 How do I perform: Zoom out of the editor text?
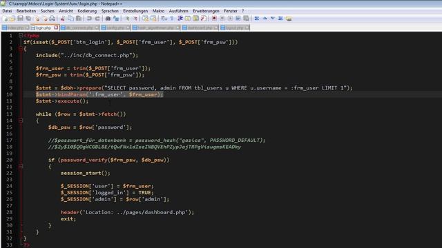tap(135, 19)
